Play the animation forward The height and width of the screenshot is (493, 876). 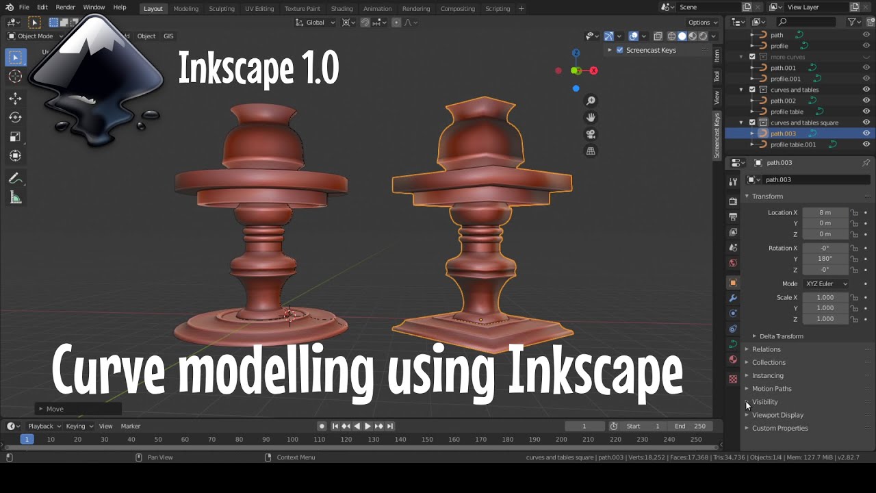(x=368, y=426)
